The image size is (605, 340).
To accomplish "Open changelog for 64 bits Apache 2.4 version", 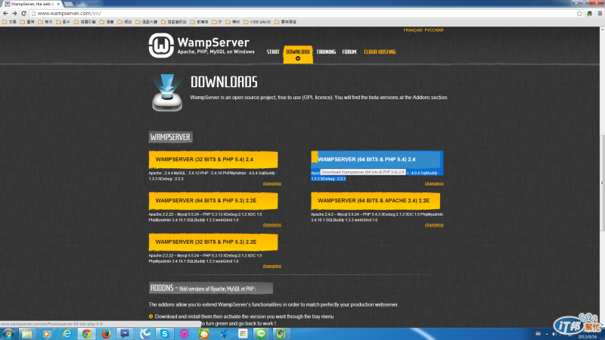I will tap(434, 225).
